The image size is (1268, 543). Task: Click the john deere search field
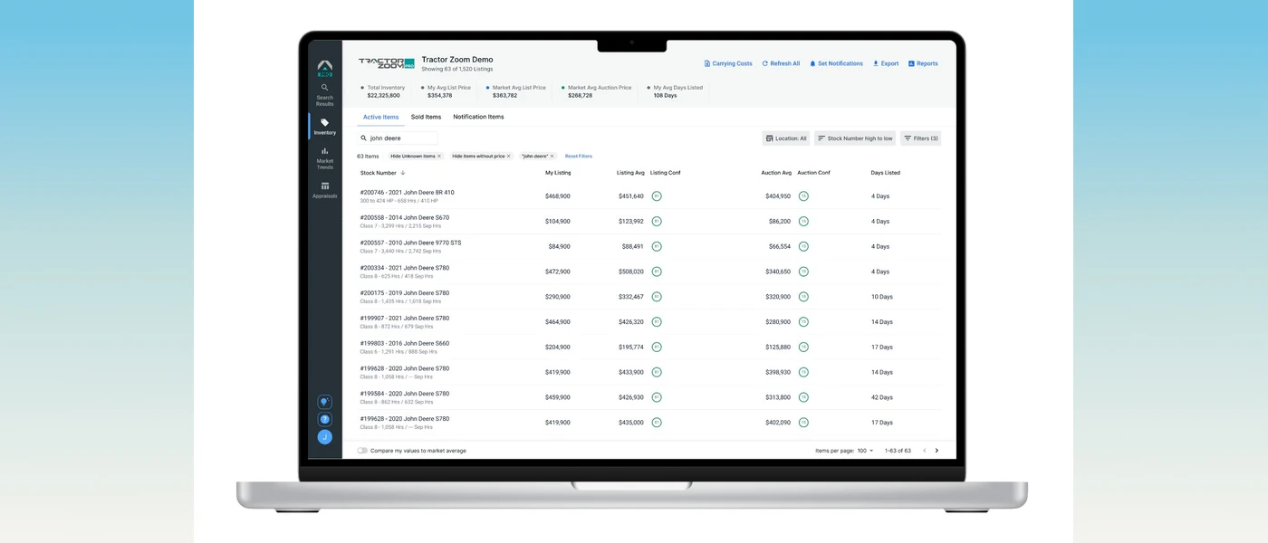pos(397,138)
